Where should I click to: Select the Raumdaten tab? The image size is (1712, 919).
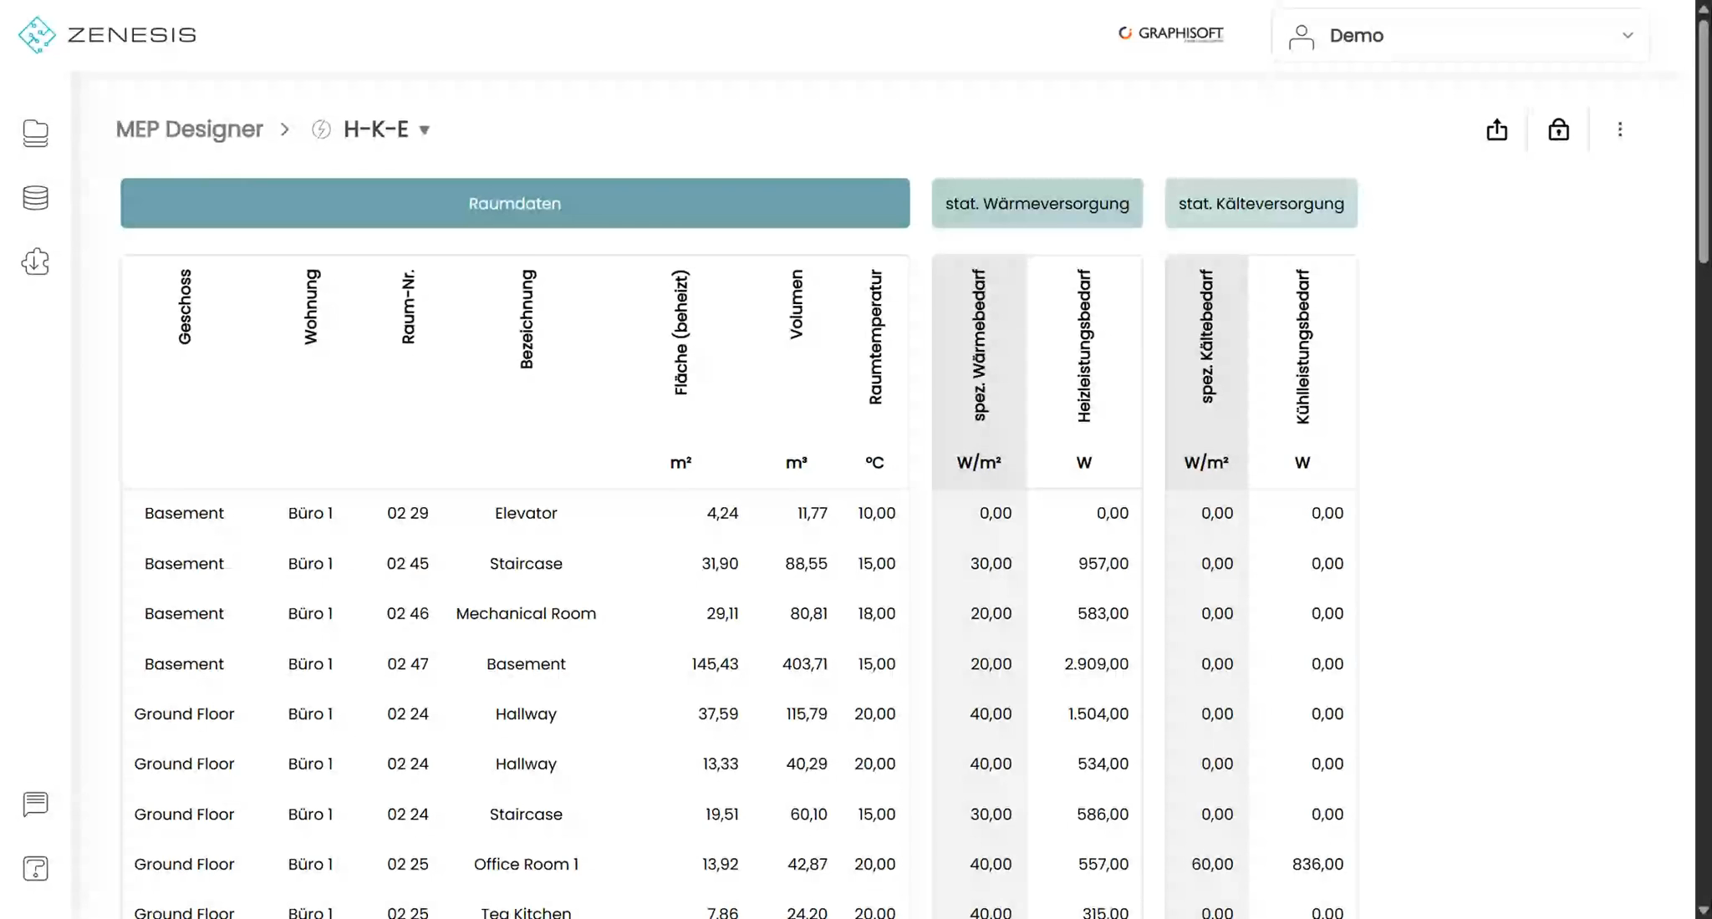(x=515, y=203)
